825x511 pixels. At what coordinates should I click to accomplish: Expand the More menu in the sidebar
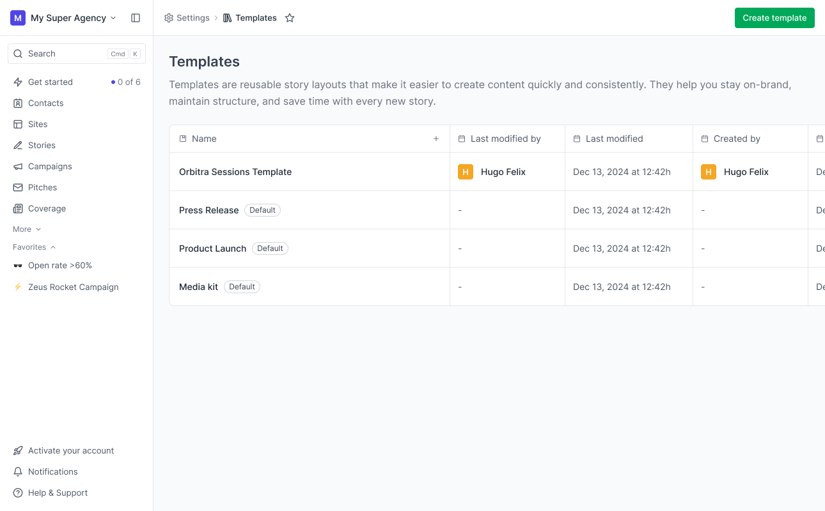point(26,229)
